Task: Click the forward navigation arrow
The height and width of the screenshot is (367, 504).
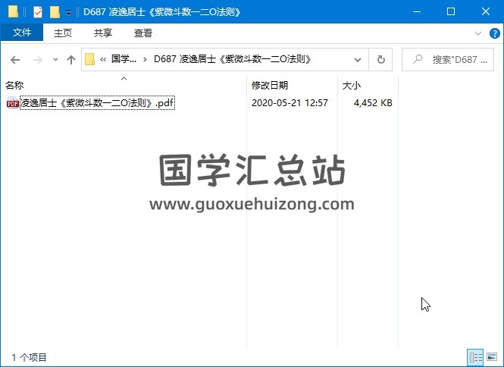Action: click(36, 60)
